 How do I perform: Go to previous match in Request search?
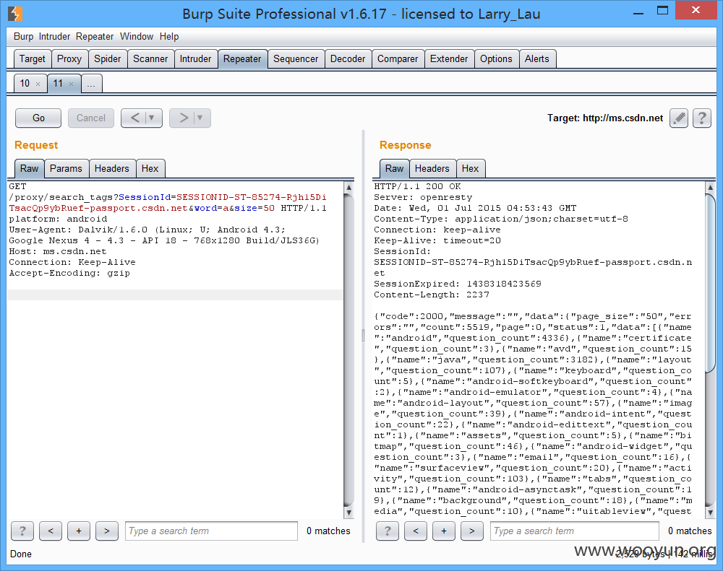coord(51,531)
